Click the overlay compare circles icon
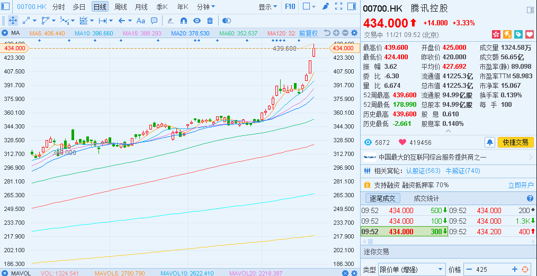 click(x=226, y=21)
